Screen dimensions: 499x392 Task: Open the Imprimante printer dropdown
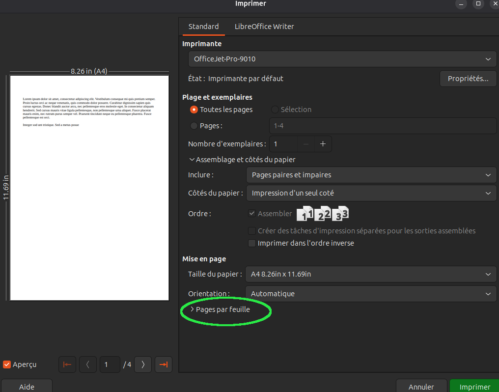point(342,59)
